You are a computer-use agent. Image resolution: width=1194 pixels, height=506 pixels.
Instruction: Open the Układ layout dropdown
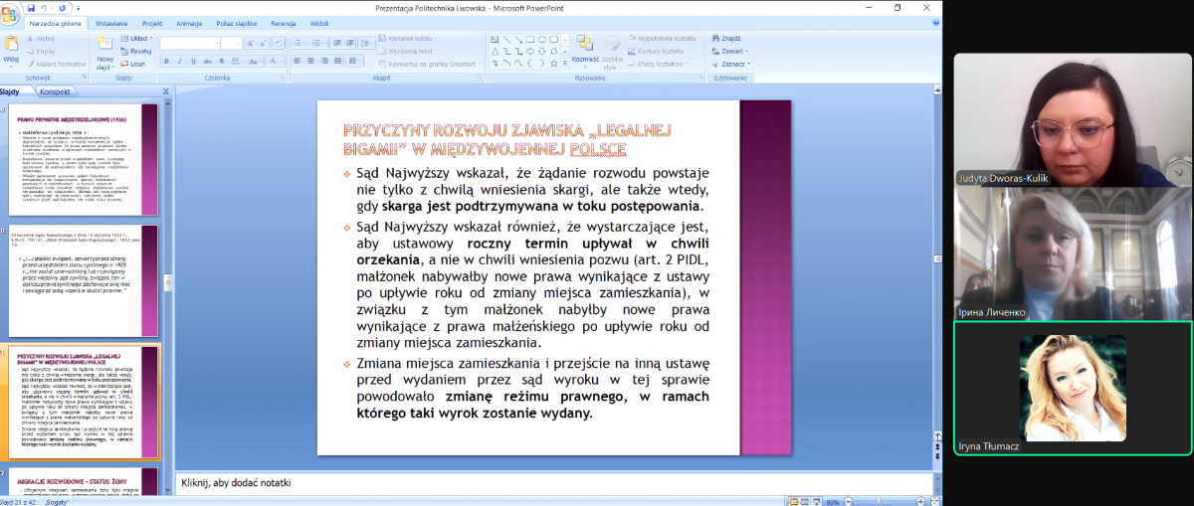coord(137,38)
